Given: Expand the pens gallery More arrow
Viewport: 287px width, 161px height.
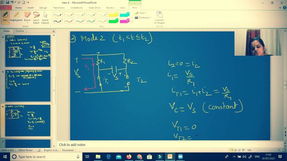Looking at the screenshot, I should coord(132,21).
